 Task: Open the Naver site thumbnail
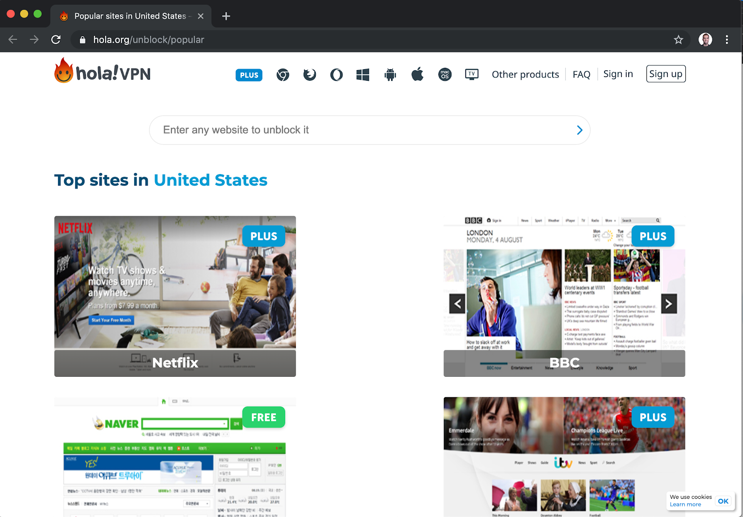coord(175,457)
